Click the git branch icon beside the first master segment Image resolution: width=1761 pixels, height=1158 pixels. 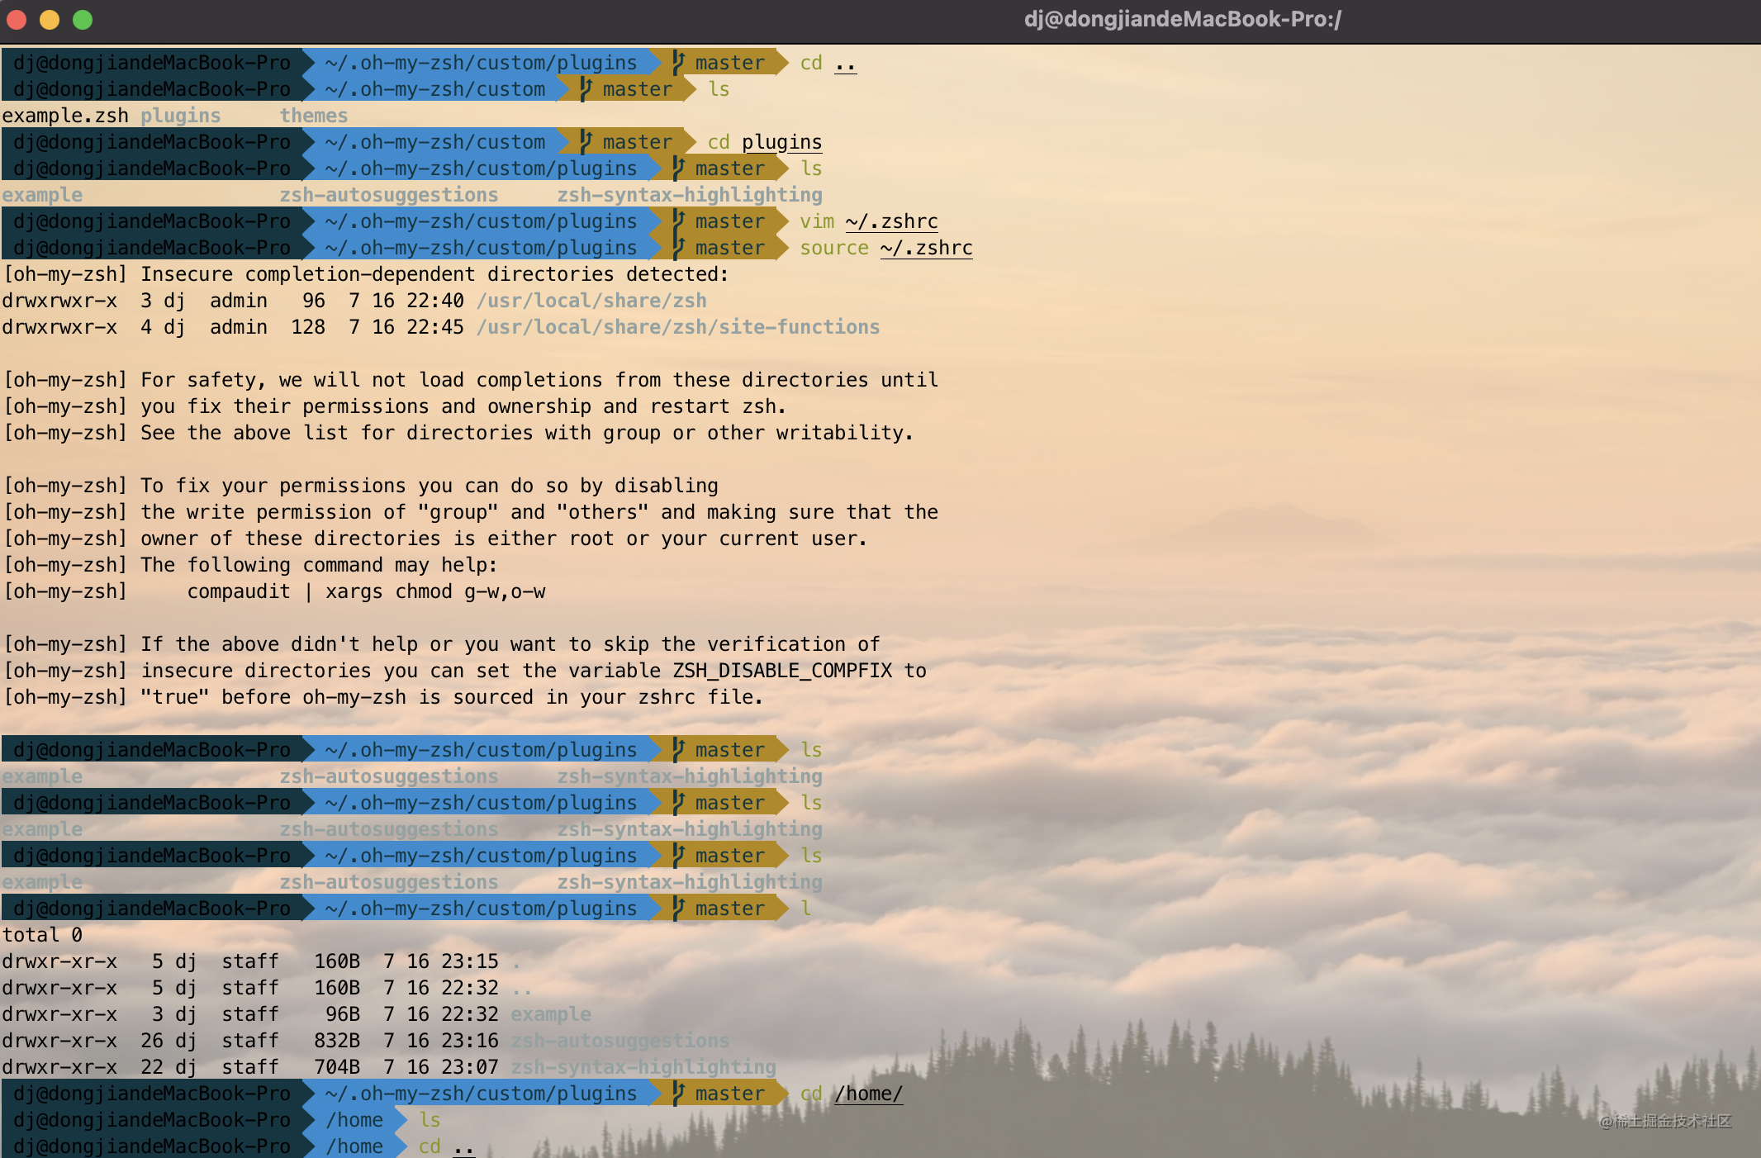676,62
